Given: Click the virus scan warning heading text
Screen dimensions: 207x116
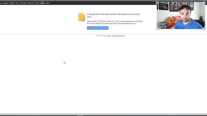Looking at the screenshot, I should (x=113, y=15).
